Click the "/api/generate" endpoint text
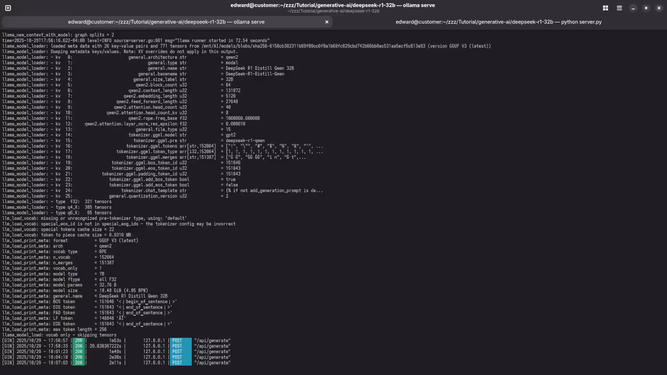 [212, 340]
